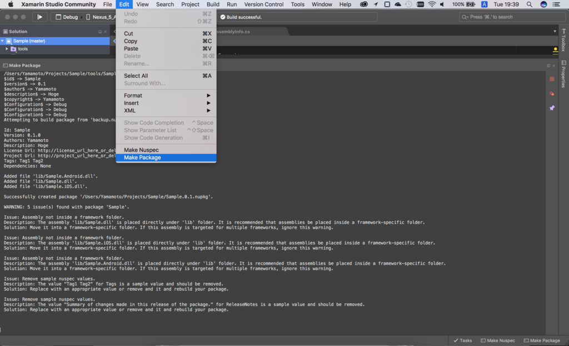The image size is (569, 346).
Task: Click the Spotlight magnifier icon in menu bar
Action: [x=530, y=4]
